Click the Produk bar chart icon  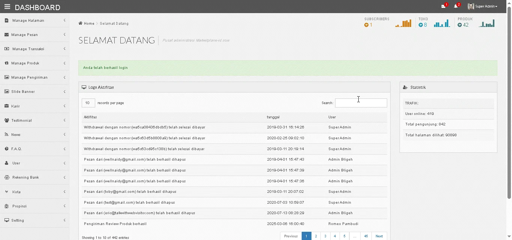(487, 24)
